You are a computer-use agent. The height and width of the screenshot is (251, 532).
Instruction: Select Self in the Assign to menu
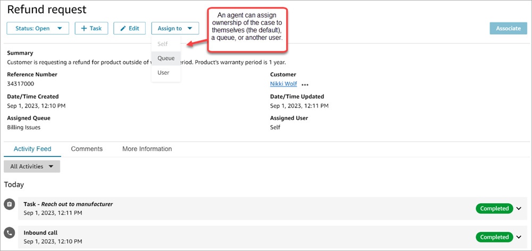pos(163,44)
